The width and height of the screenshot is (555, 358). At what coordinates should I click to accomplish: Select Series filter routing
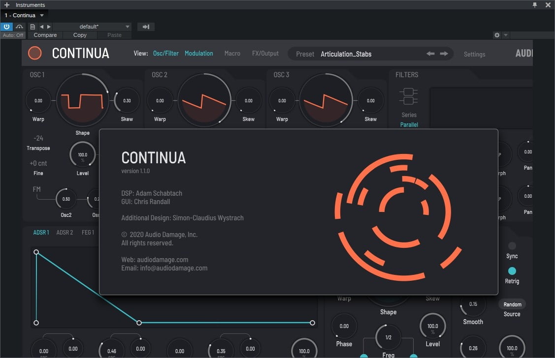point(409,115)
